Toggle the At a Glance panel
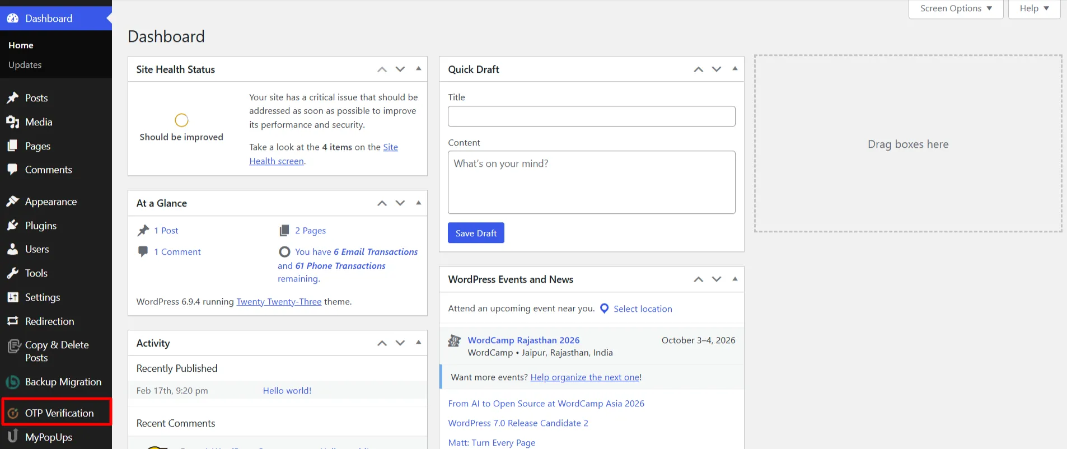The image size is (1067, 449). pos(419,203)
